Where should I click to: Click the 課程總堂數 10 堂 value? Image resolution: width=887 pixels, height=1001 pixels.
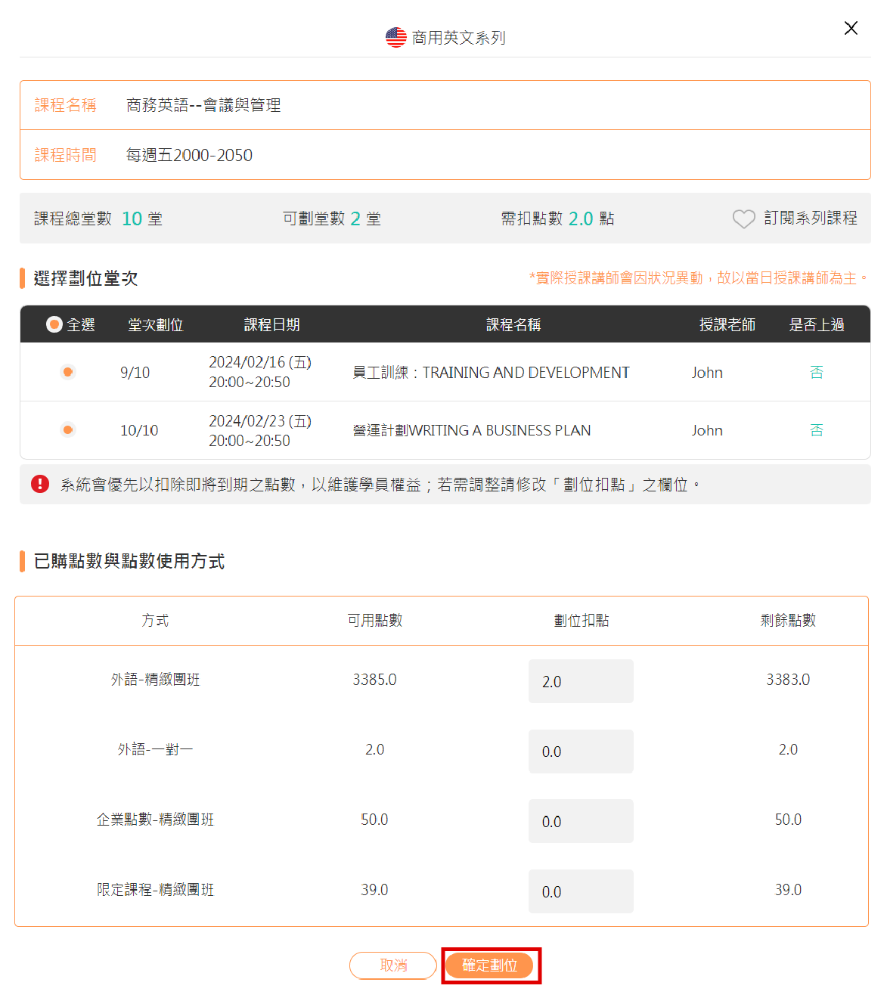pyautogui.click(x=98, y=218)
